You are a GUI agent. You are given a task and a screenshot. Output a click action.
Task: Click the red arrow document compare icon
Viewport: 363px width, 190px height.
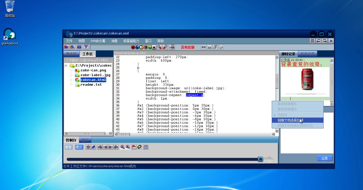point(172,47)
